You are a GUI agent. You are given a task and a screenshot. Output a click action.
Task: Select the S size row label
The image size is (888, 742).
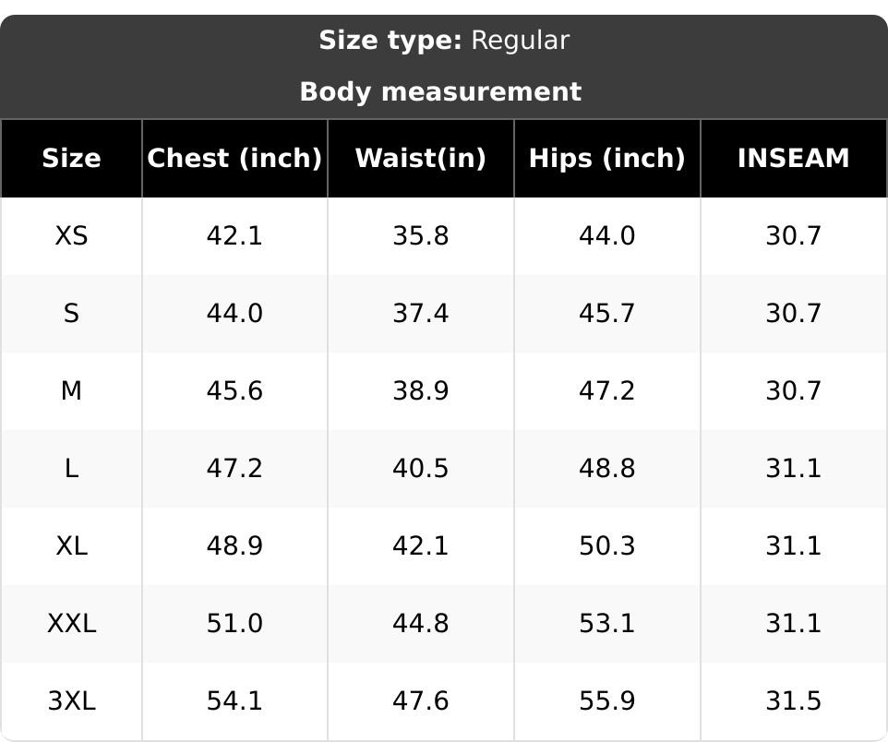[x=71, y=313]
